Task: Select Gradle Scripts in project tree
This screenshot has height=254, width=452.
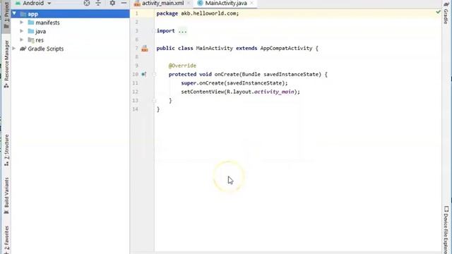Action: pos(45,49)
